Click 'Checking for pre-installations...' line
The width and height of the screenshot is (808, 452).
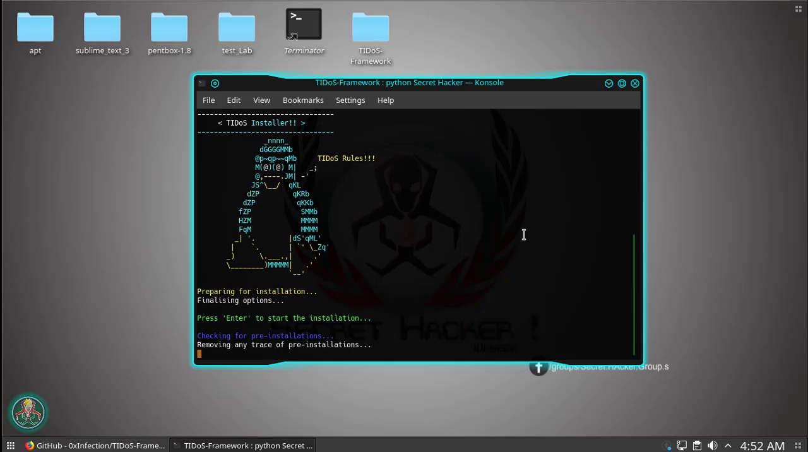click(x=266, y=336)
